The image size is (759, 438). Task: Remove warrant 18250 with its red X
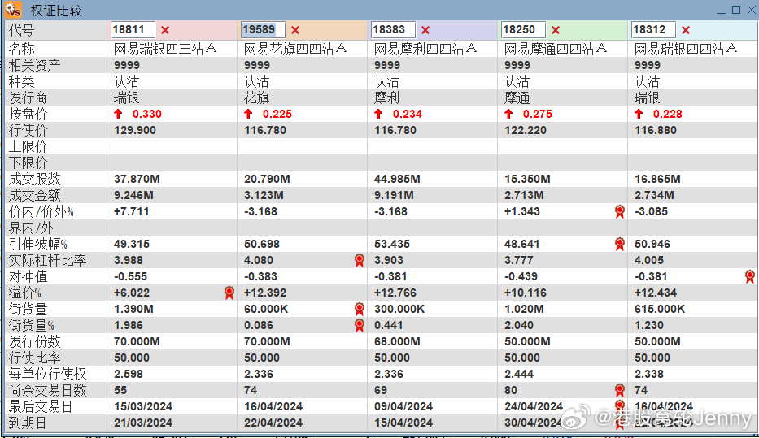pyautogui.click(x=556, y=30)
